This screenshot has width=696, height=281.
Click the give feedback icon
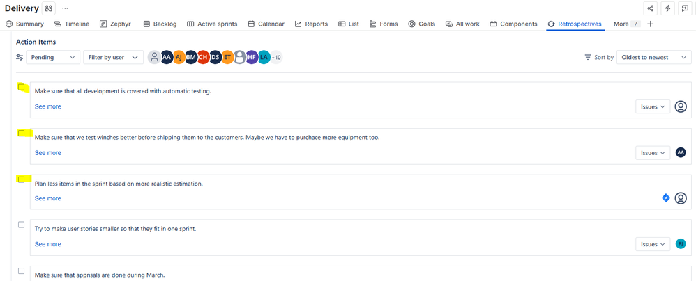pyautogui.click(x=685, y=8)
